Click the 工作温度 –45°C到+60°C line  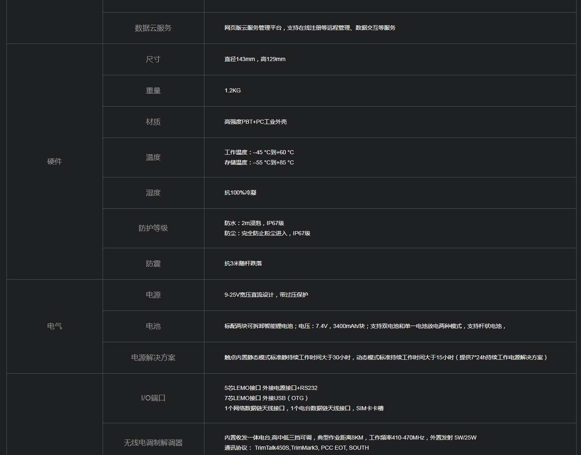[x=259, y=153]
